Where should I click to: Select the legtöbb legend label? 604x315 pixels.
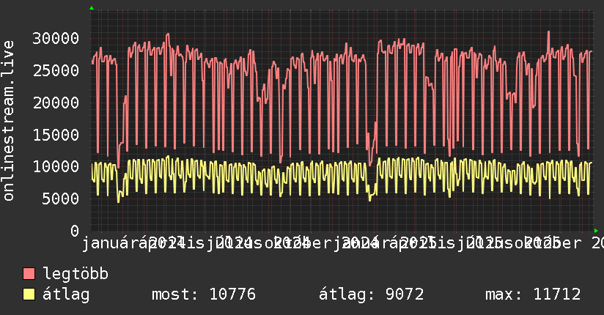pyautogui.click(x=75, y=275)
